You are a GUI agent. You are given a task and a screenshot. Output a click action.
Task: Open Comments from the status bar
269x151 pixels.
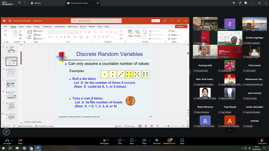click(x=129, y=126)
